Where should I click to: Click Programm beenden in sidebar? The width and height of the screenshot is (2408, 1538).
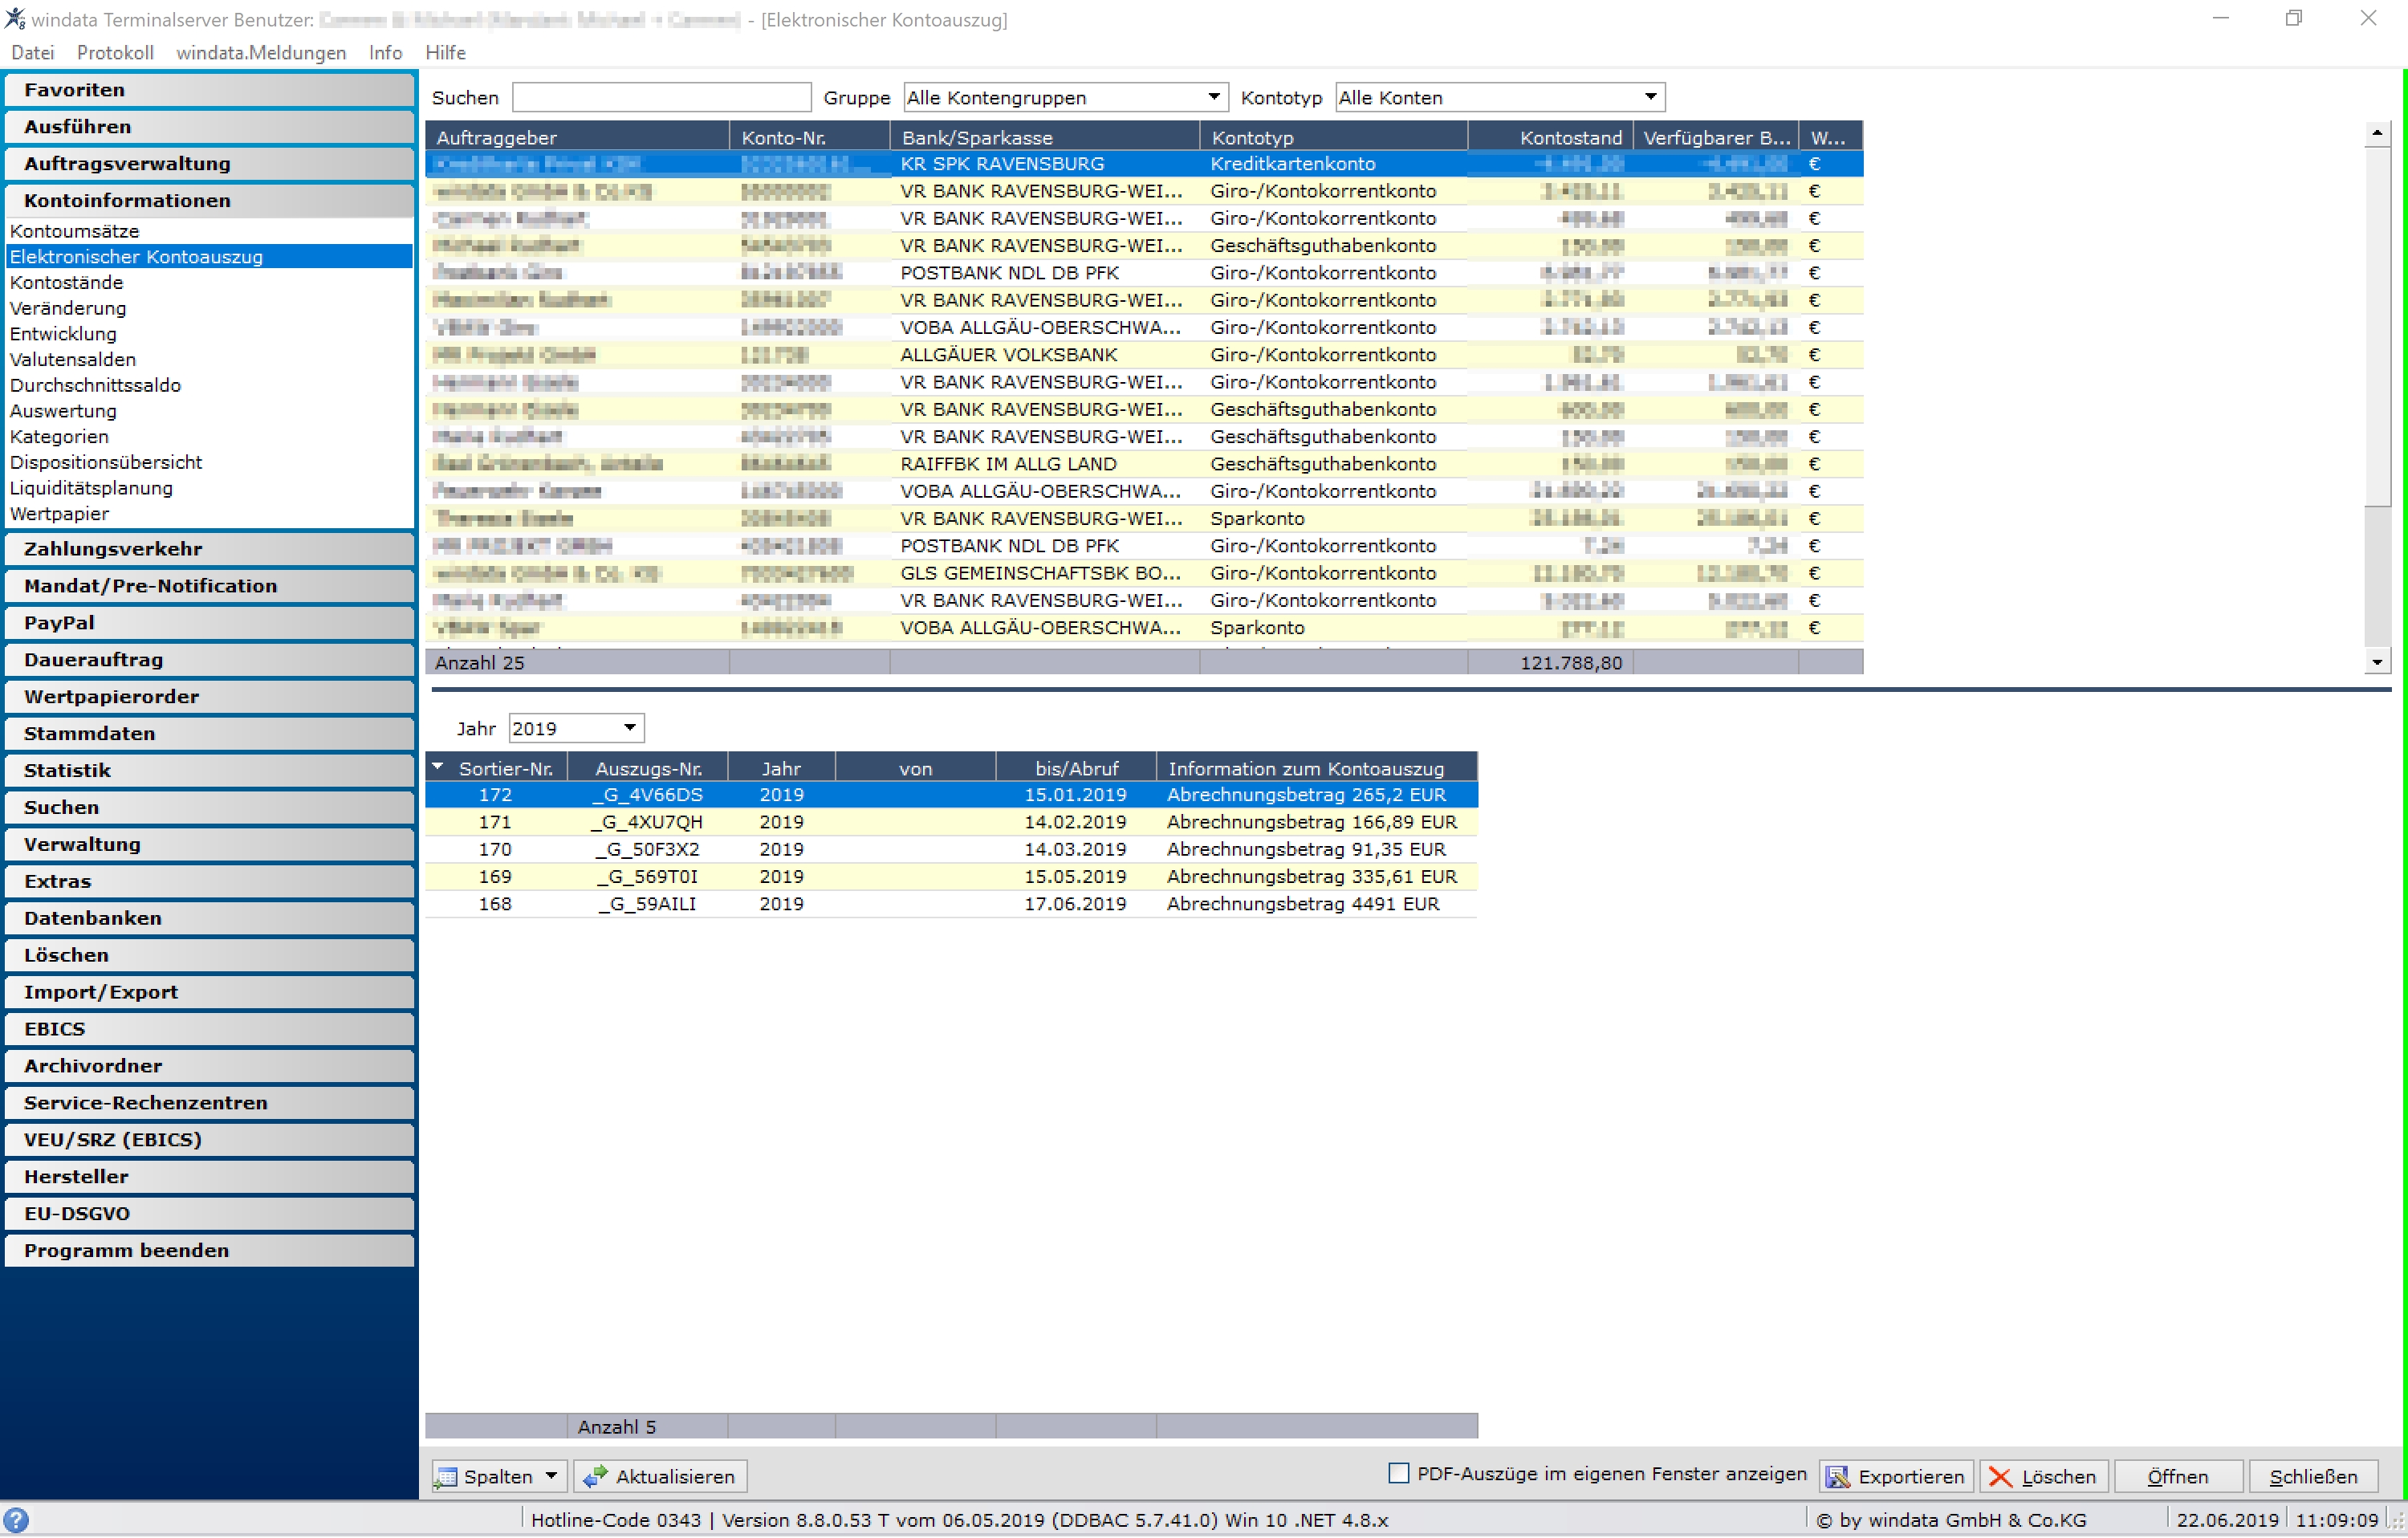pos(209,1250)
